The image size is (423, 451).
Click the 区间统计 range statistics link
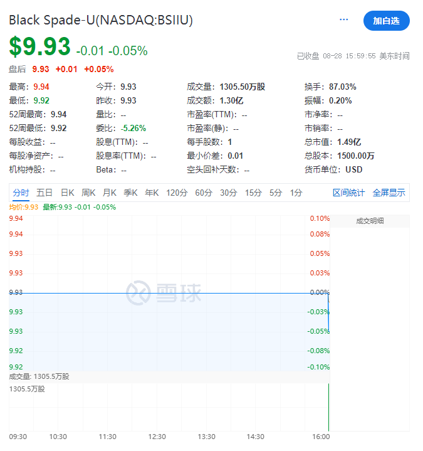(348, 193)
